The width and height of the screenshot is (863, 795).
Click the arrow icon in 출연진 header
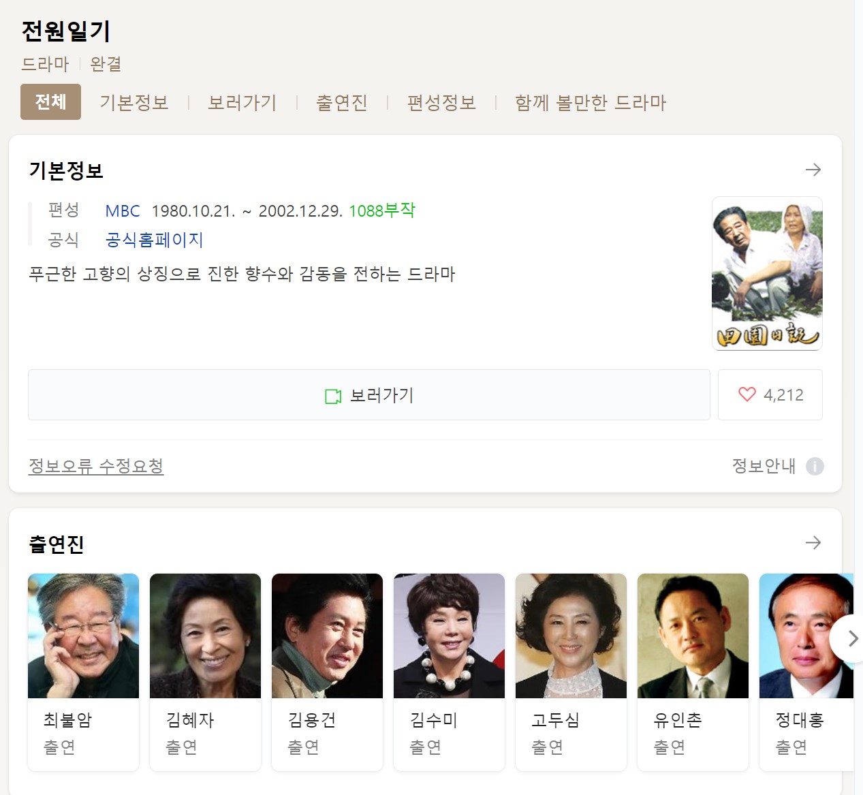click(x=813, y=543)
